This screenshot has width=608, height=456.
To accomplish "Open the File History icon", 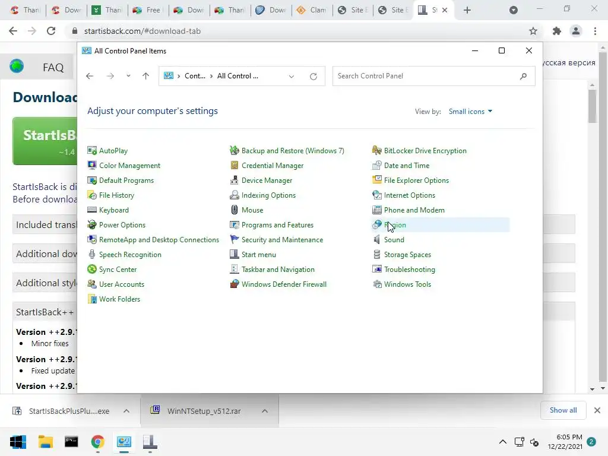I will coord(92,195).
